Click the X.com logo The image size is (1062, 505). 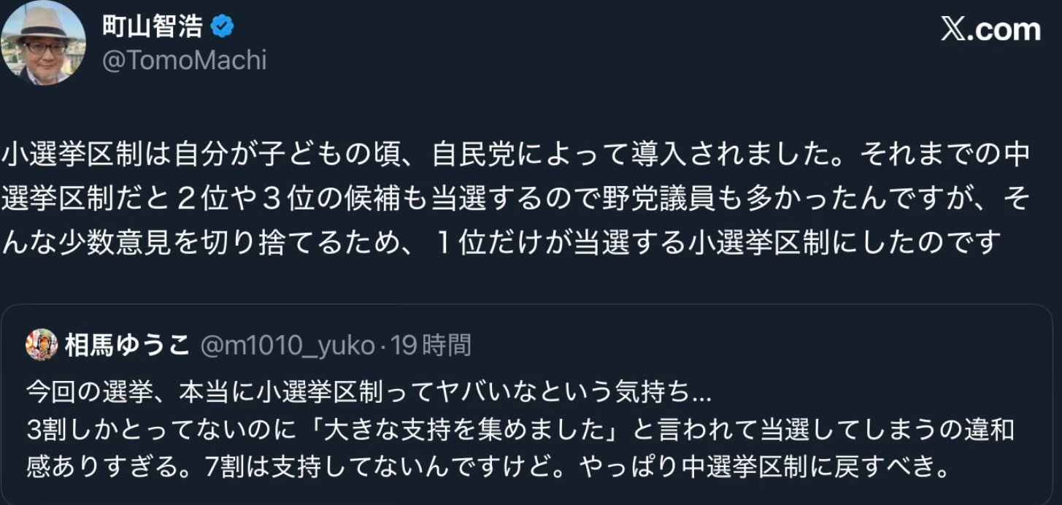(x=990, y=29)
